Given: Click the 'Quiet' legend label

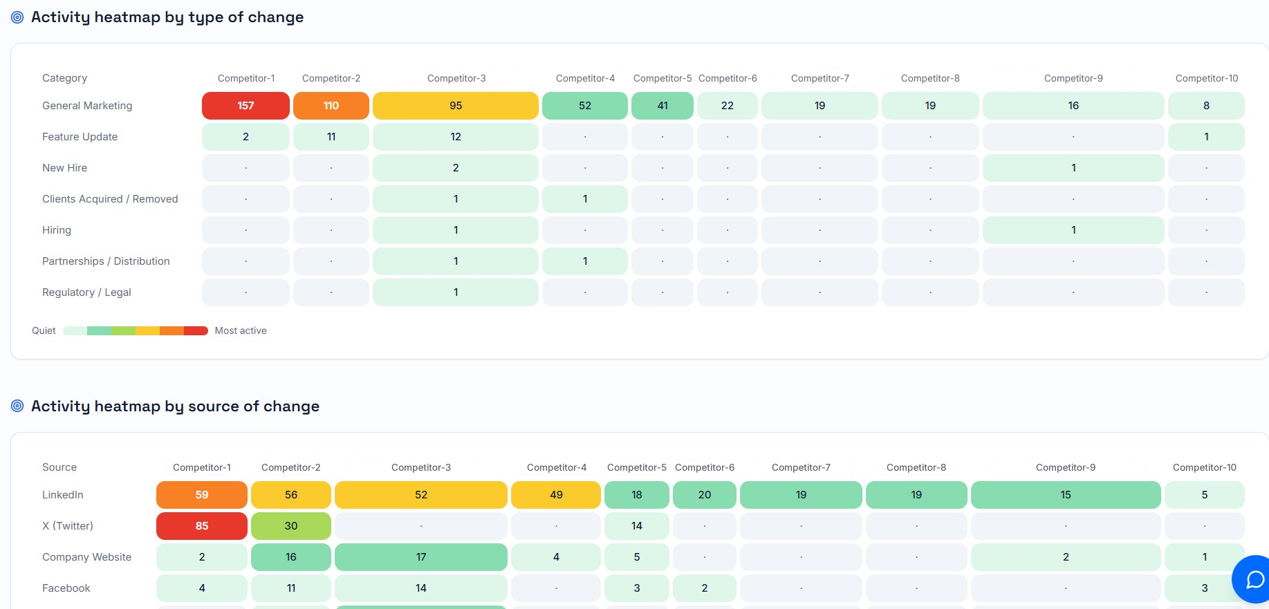Looking at the screenshot, I should 44,330.
